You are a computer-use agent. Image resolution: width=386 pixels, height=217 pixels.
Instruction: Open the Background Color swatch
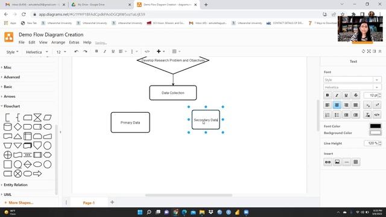point(375,133)
